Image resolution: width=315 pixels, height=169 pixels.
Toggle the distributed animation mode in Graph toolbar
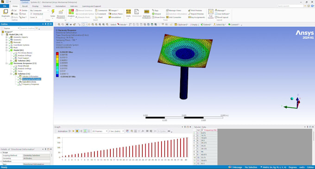[x=85, y=131]
